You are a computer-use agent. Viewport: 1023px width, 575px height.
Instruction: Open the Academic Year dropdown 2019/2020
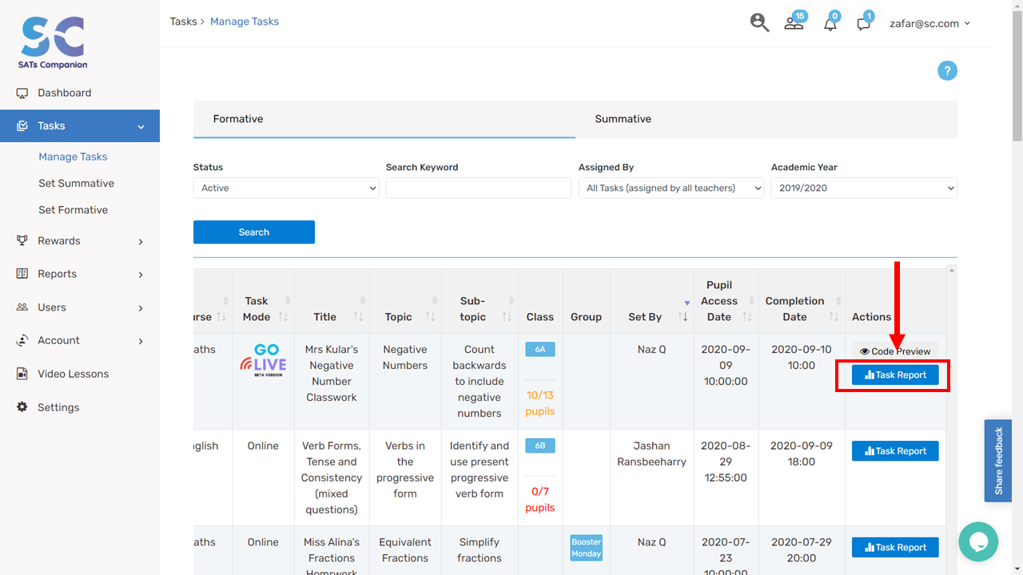point(864,188)
